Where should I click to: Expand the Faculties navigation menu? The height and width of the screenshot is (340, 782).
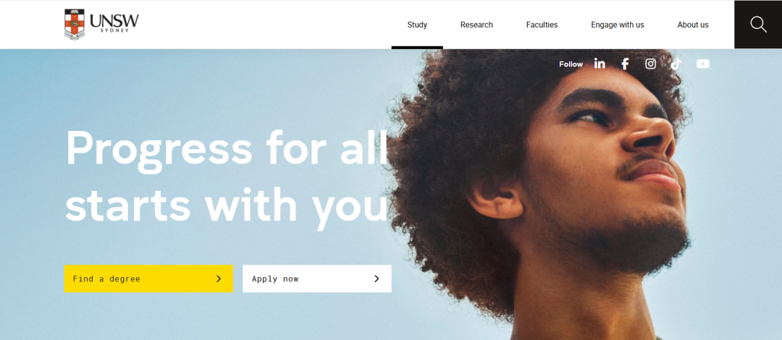click(542, 25)
